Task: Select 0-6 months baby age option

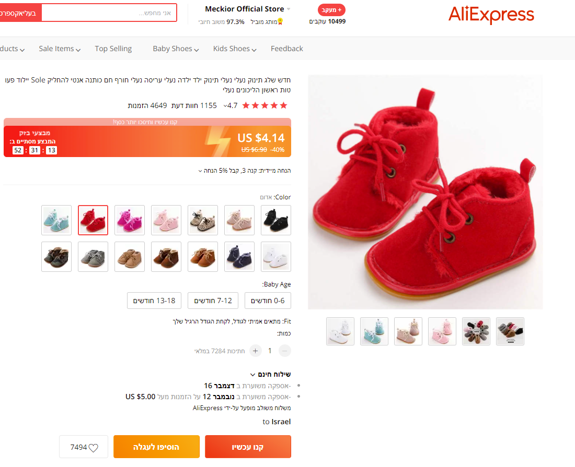Action: [268, 301]
